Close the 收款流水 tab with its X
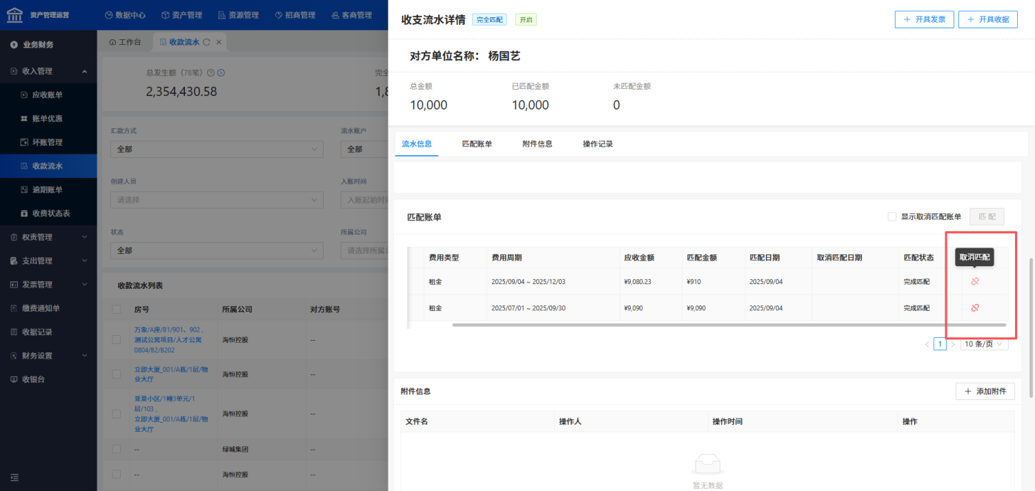The image size is (1035, 491). (219, 42)
